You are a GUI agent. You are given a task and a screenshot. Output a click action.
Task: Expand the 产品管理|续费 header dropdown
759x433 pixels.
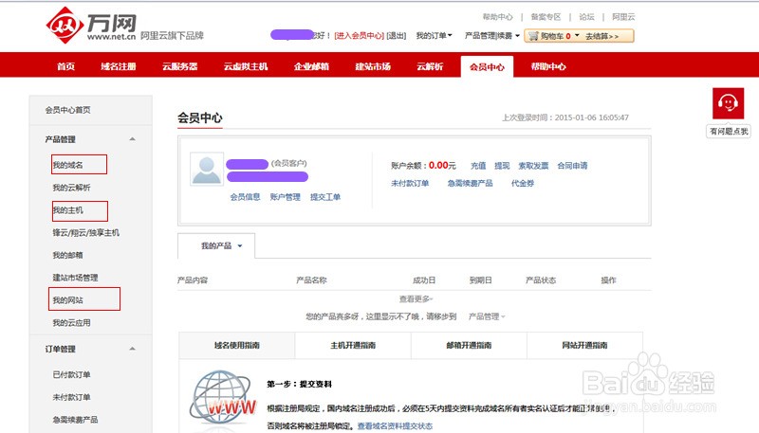click(x=491, y=35)
